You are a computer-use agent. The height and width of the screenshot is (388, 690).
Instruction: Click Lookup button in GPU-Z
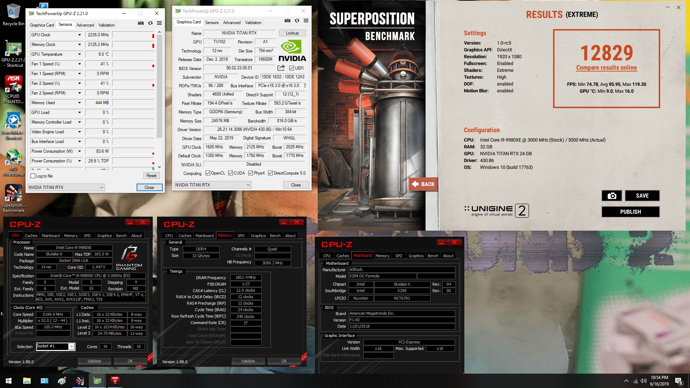click(x=292, y=33)
